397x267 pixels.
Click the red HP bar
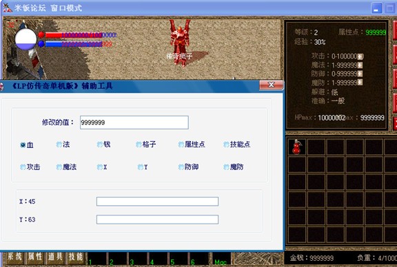point(74,35)
